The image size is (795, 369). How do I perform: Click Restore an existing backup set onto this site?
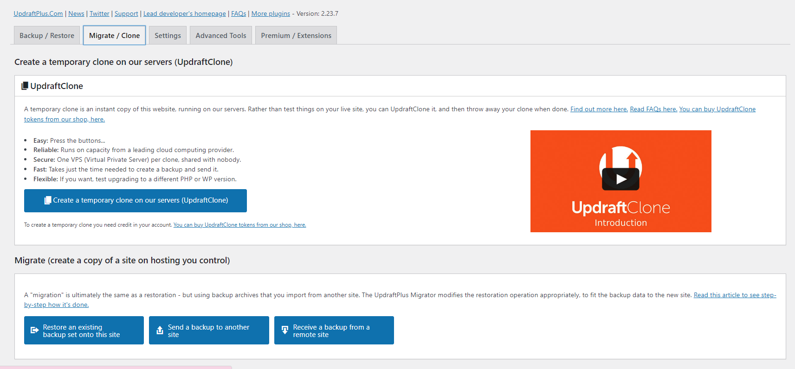(84, 331)
